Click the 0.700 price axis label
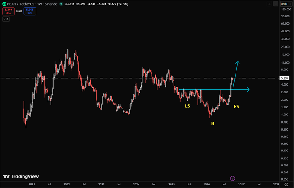The height and width of the screenshot is (188, 294). [285, 122]
